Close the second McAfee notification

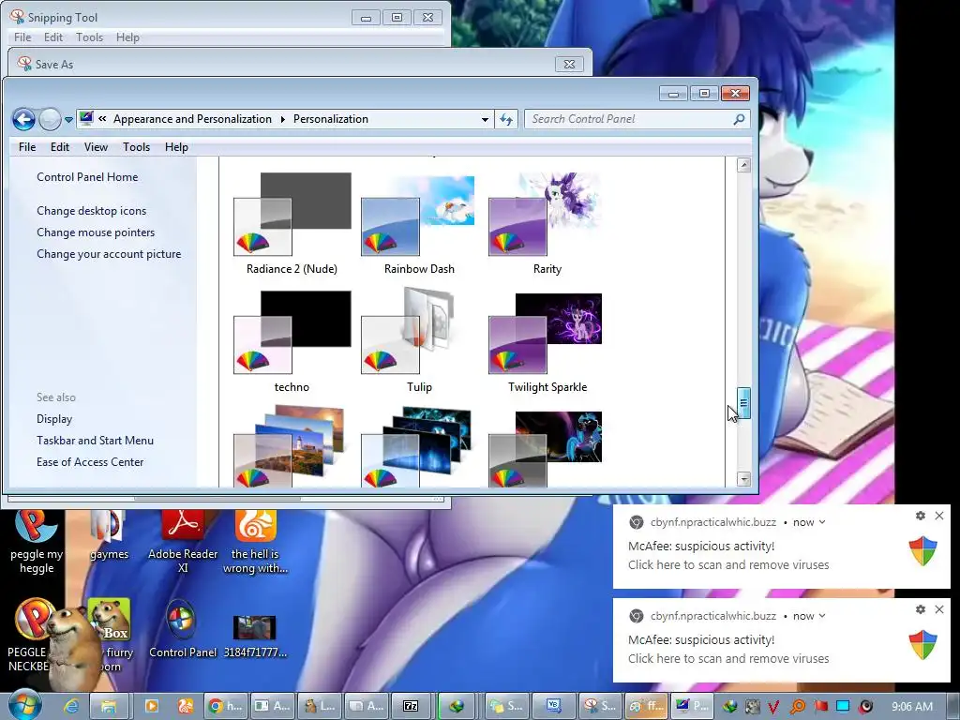tap(939, 609)
